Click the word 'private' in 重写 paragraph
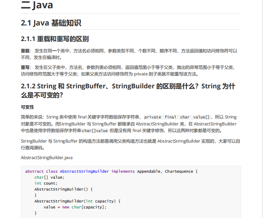The width and height of the screenshot is (263, 218). (x=141, y=74)
